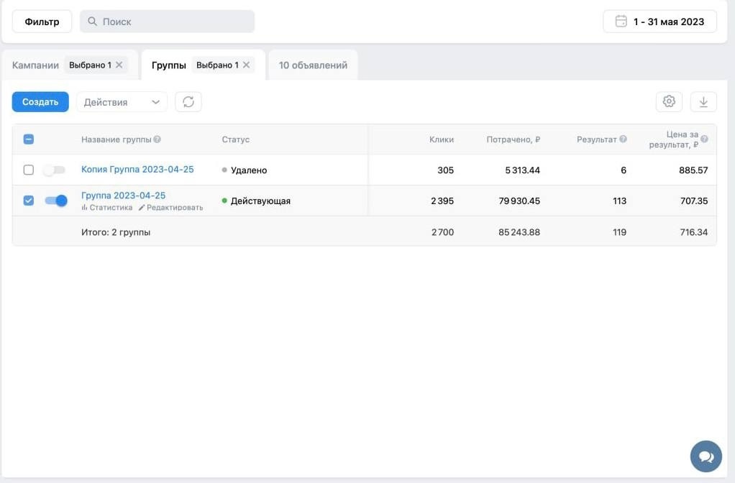Clear groups selection with the X icon
Viewport: 735px width, 483px height.
click(x=246, y=65)
